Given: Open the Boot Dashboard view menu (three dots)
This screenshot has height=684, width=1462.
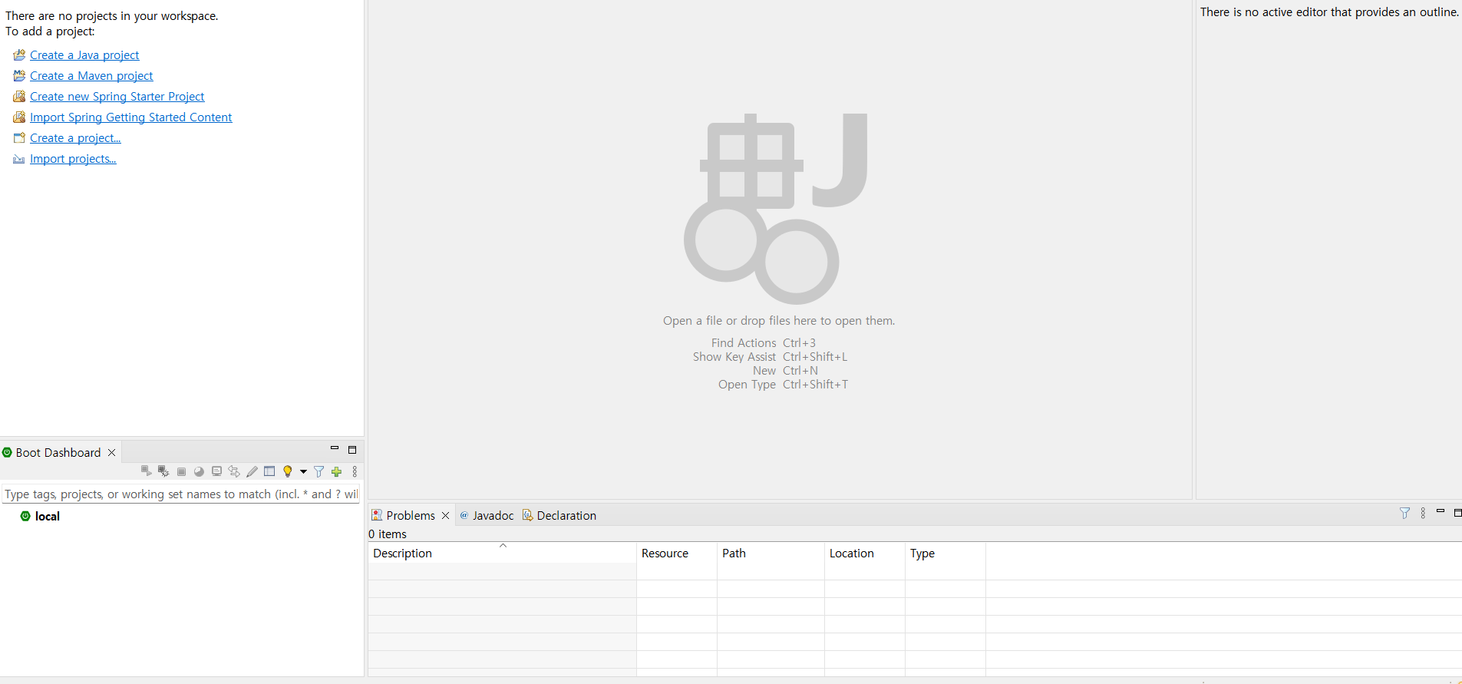Looking at the screenshot, I should pos(355,471).
